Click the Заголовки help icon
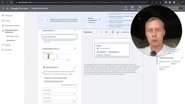Image resolution: width=185 pixels, height=104 pixels. [x=58, y=67]
